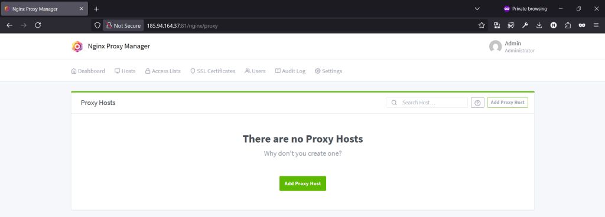Click the Private browsing indicator
The width and height of the screenshot is (605, 217).
[x=525, y=8]
